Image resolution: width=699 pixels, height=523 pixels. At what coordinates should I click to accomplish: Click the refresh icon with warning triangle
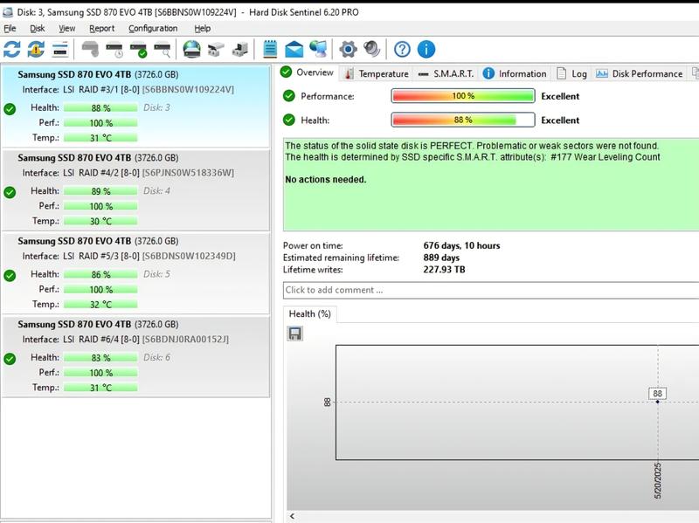tap(36, 49)
